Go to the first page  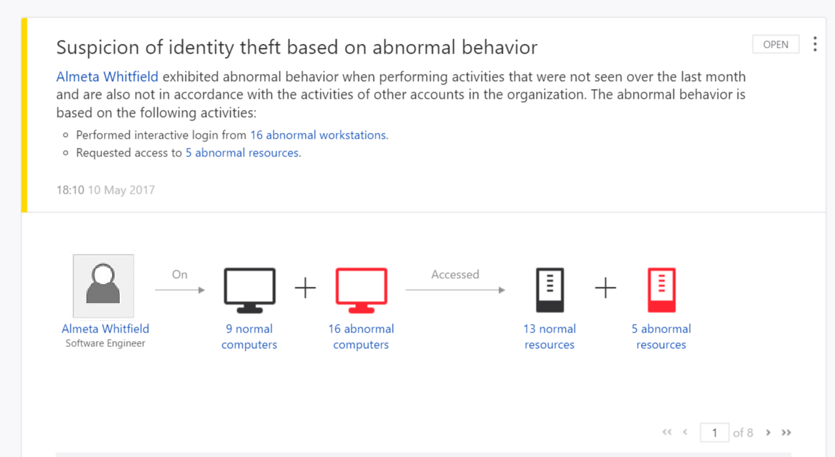pyautogui.click(x=667, y=432)
